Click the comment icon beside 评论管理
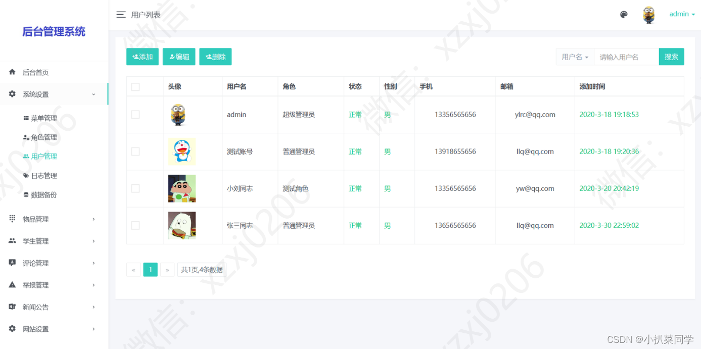 tap(12, 263)
